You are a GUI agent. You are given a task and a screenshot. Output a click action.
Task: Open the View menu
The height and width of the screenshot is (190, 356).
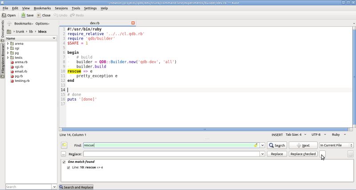coord(26,8)
